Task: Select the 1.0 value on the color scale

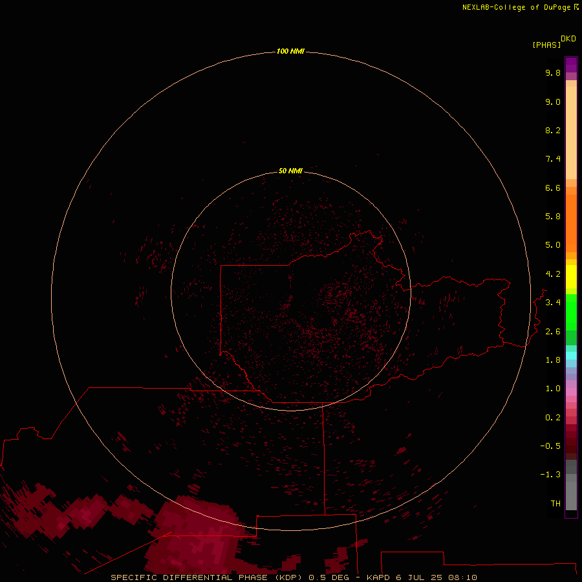Action: tap(553, 389)
